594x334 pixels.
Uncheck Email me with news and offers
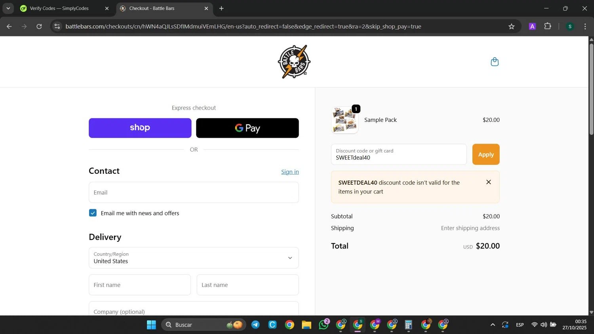[x=93, y=213]
